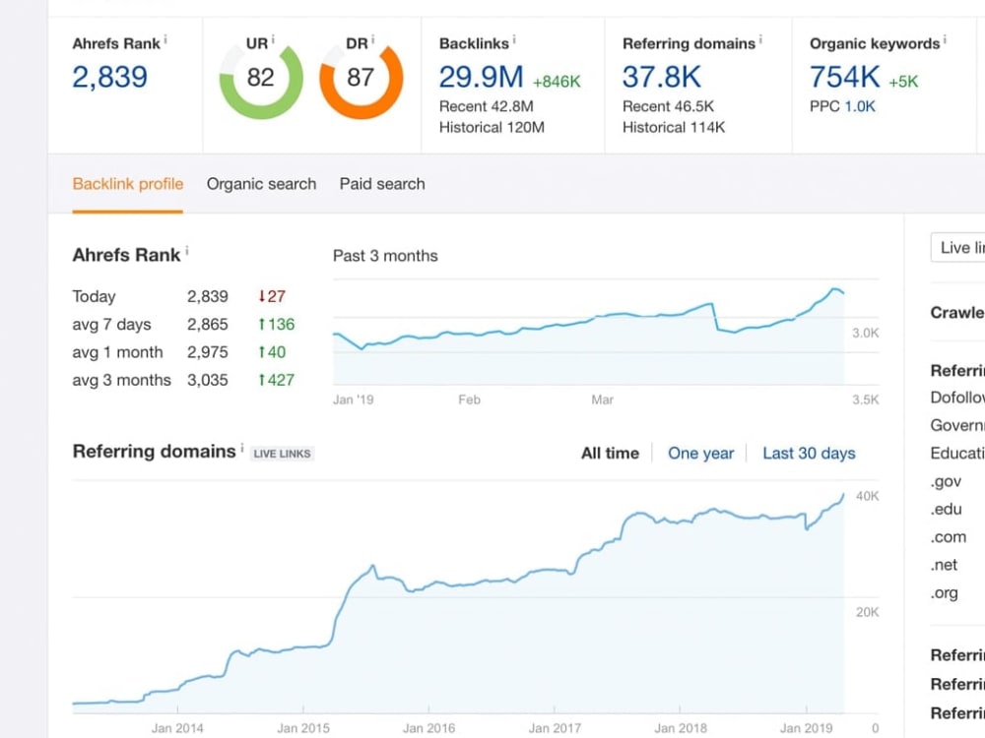The image size is (985, 738).
Task: Open the Live links dropdown
Action: (957, 247)
